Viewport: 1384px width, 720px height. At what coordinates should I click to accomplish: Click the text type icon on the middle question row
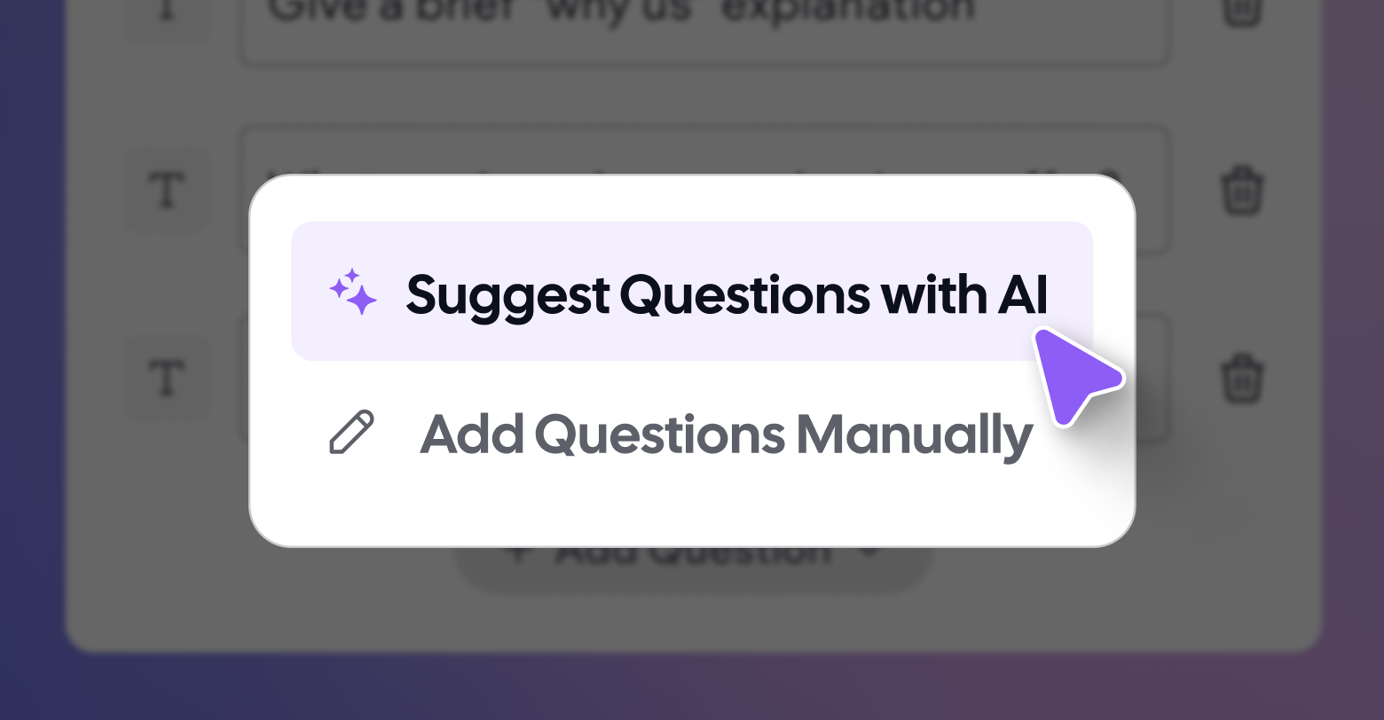tap(166, 190)
